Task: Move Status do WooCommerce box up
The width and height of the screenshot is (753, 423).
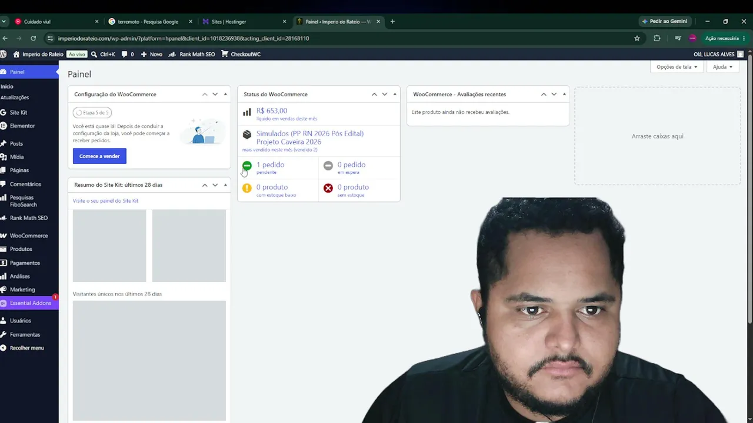Action: tap(374, 94)
